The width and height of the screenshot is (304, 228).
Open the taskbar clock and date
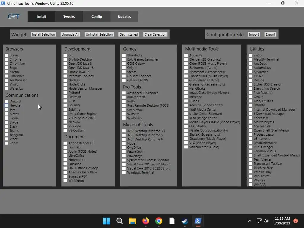282,221
